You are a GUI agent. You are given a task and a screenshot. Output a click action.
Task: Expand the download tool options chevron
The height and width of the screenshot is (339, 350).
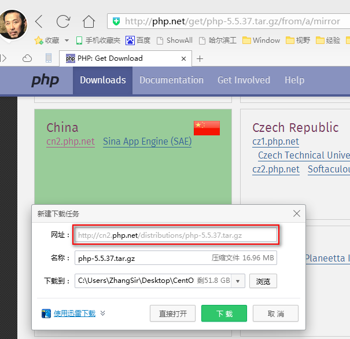point(102,314)
